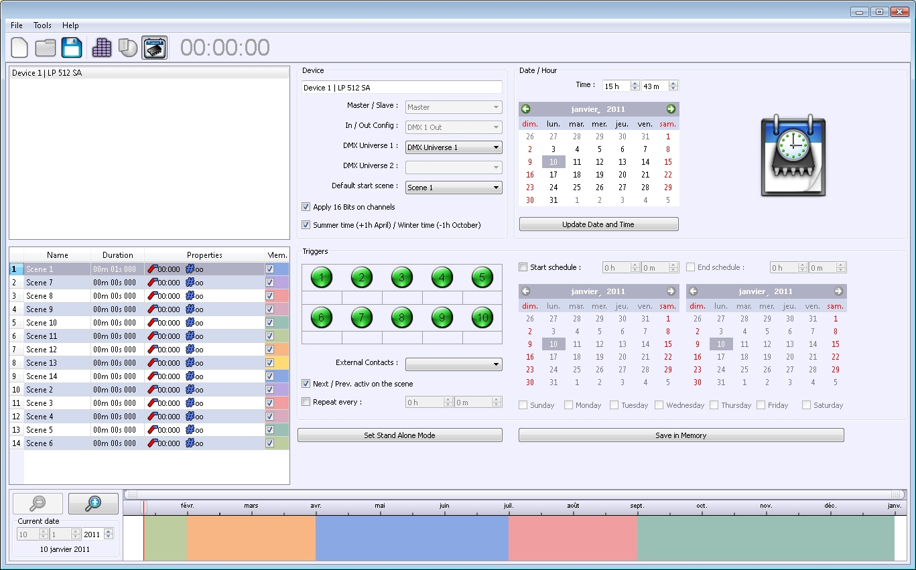Enable the Start schedule checkbox
Image resolution: width=916 pixels, height=570 pixels.
point(523,267)
